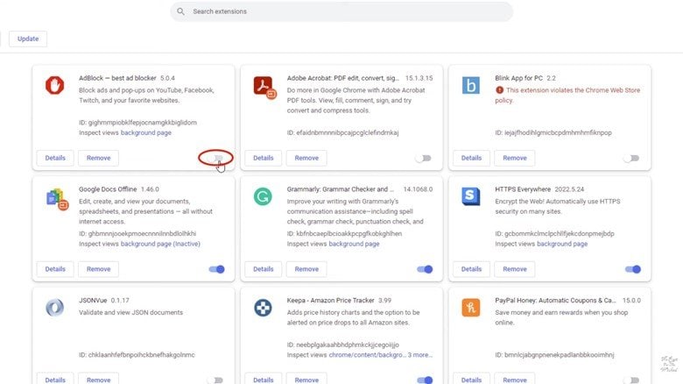Open Google Docs Offline background page (Inactive)

tap(160, 244)
